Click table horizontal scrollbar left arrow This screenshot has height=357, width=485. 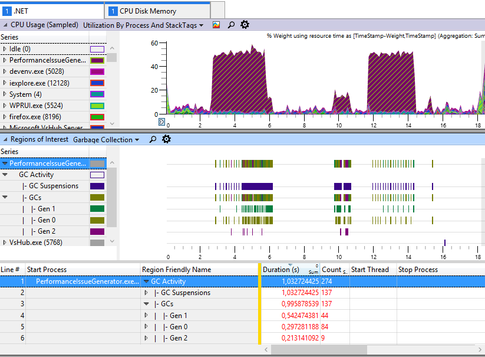point(266,349)
